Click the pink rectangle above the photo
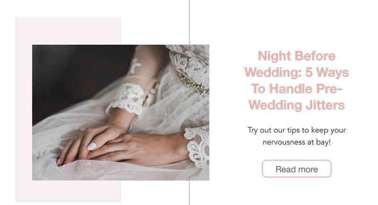The image size is (378, 205). click(x=68, y=32)
